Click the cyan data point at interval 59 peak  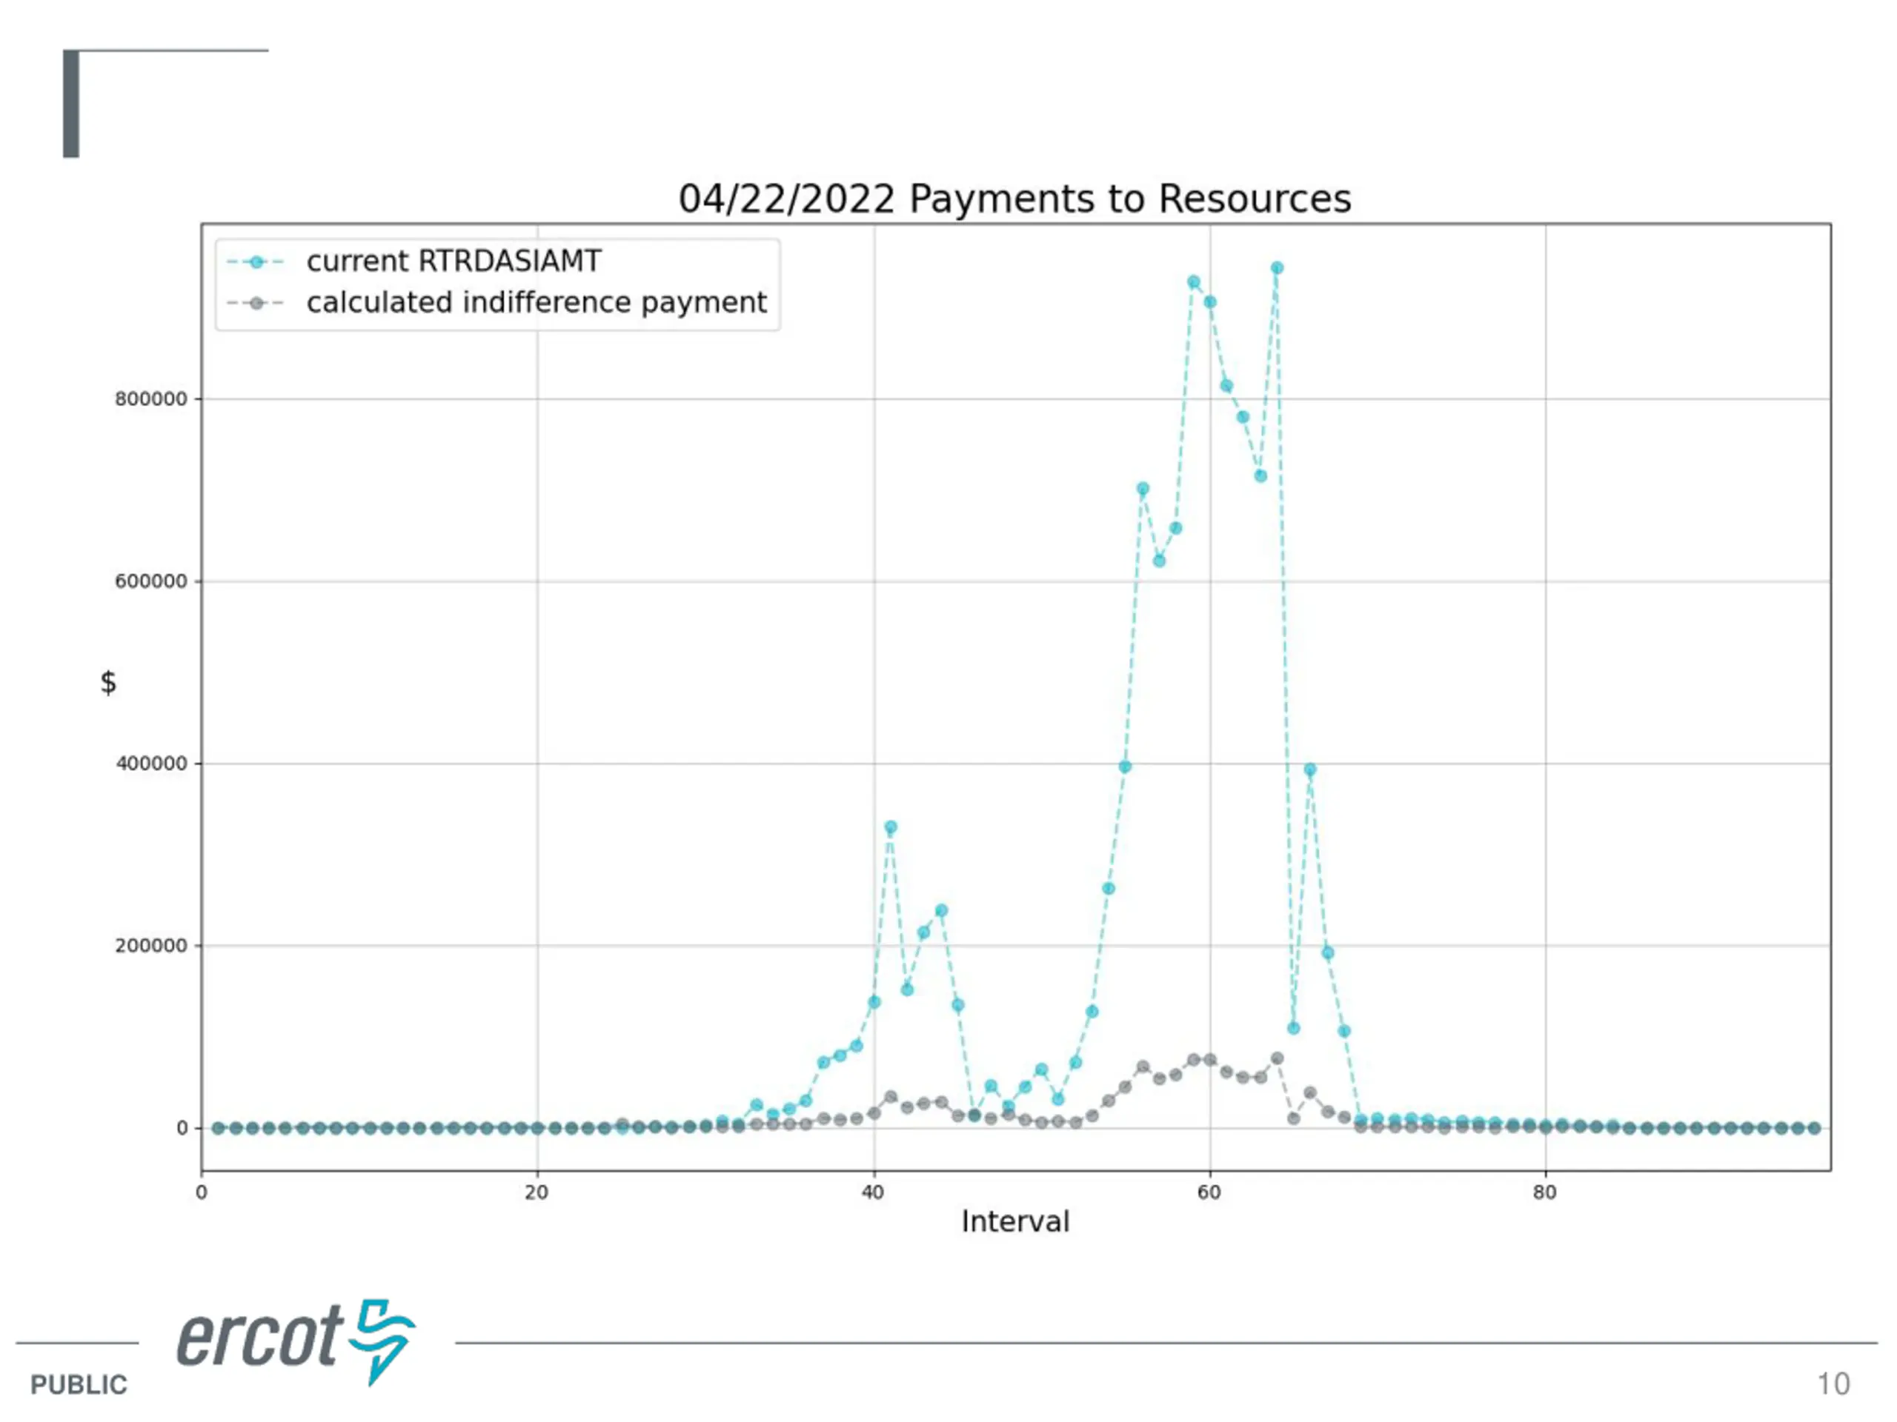point(1193,282)
